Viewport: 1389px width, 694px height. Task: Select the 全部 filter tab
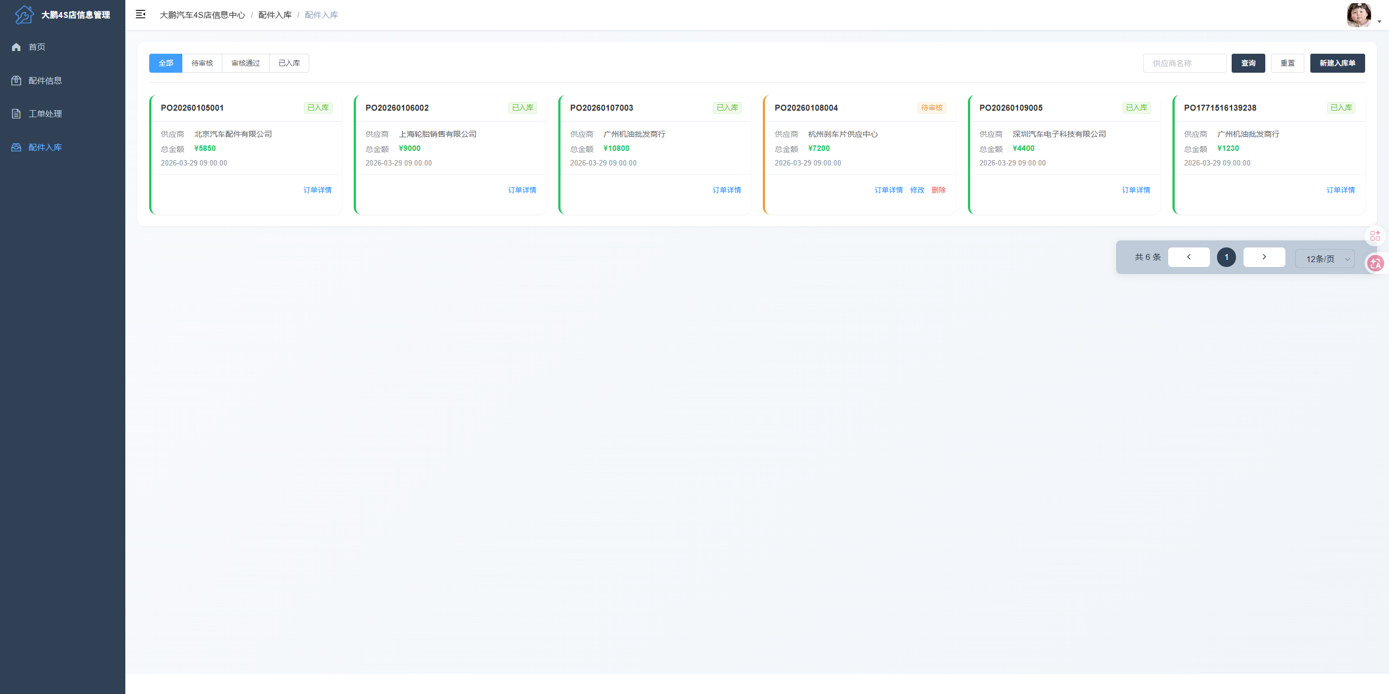click(166, 63)
